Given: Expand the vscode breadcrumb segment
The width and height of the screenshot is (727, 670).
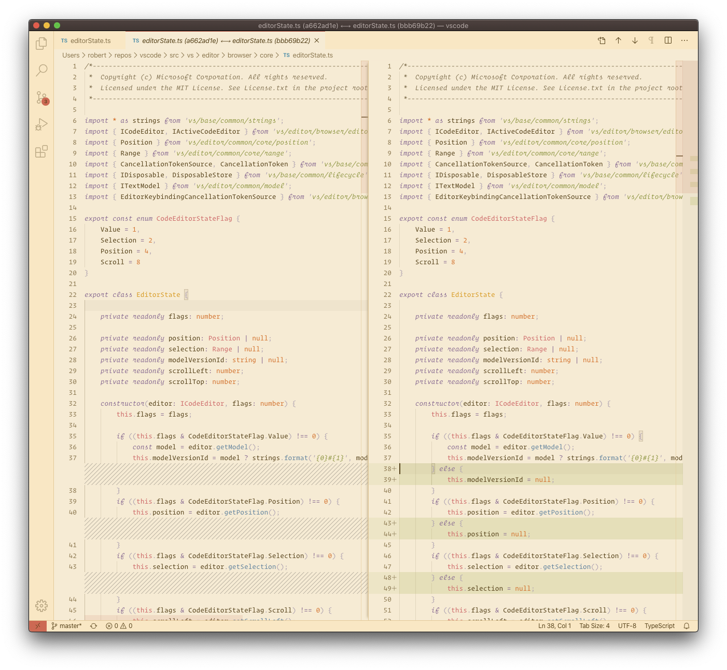Looking at the screenshot, I should coord(150,55).
